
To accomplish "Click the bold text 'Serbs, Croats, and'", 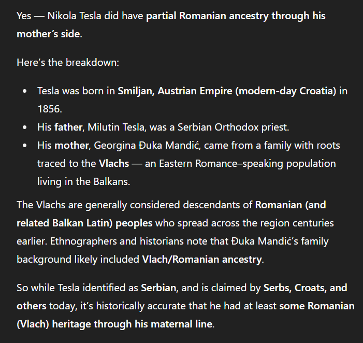I will (x=306, y=288).
